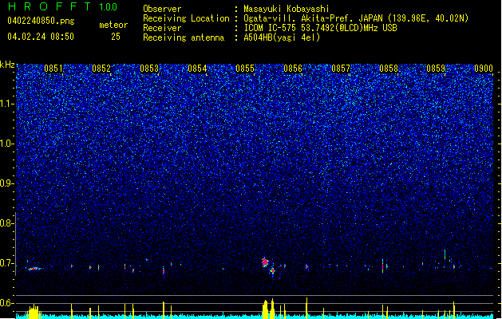Select the filename 0402240850.png
This screenshot has height=319, width=502.
41,21
